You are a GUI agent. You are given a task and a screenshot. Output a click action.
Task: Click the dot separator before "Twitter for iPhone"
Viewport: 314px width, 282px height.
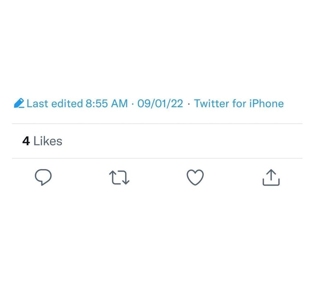(x=188, y=104)
